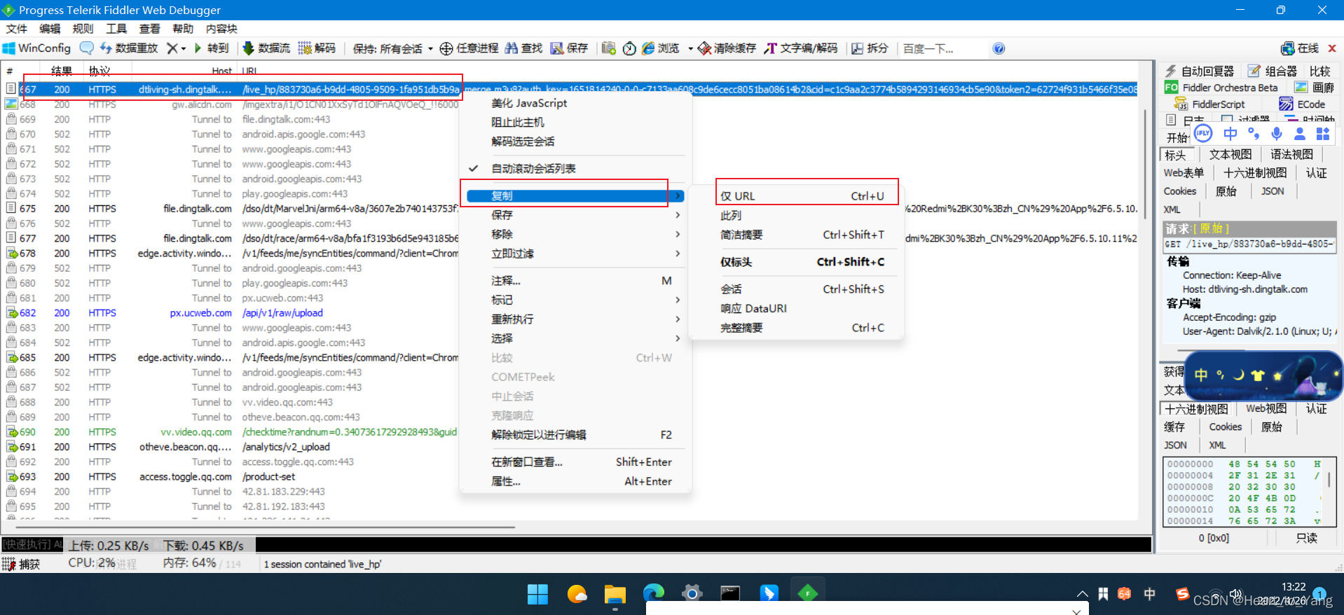This screenshot has width=1344, height=615.
Task: Select the 语法视图 request tab
Action: pos(1291,155)
